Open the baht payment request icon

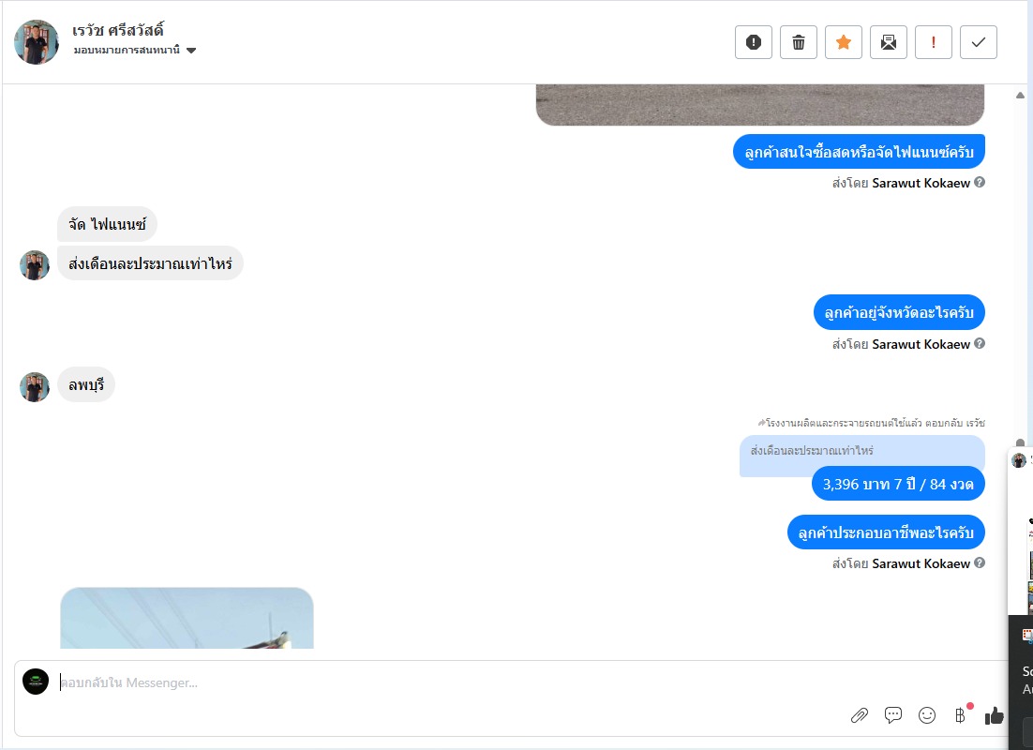coord(961,715)
